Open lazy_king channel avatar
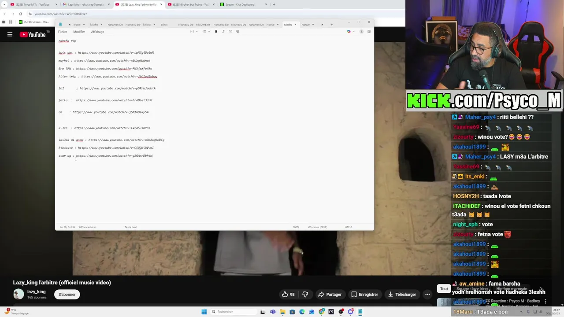564x317 pixels. click(19, 294)
